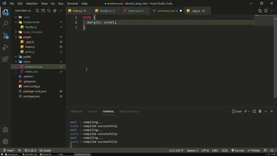Split the terminal panel

254,111
